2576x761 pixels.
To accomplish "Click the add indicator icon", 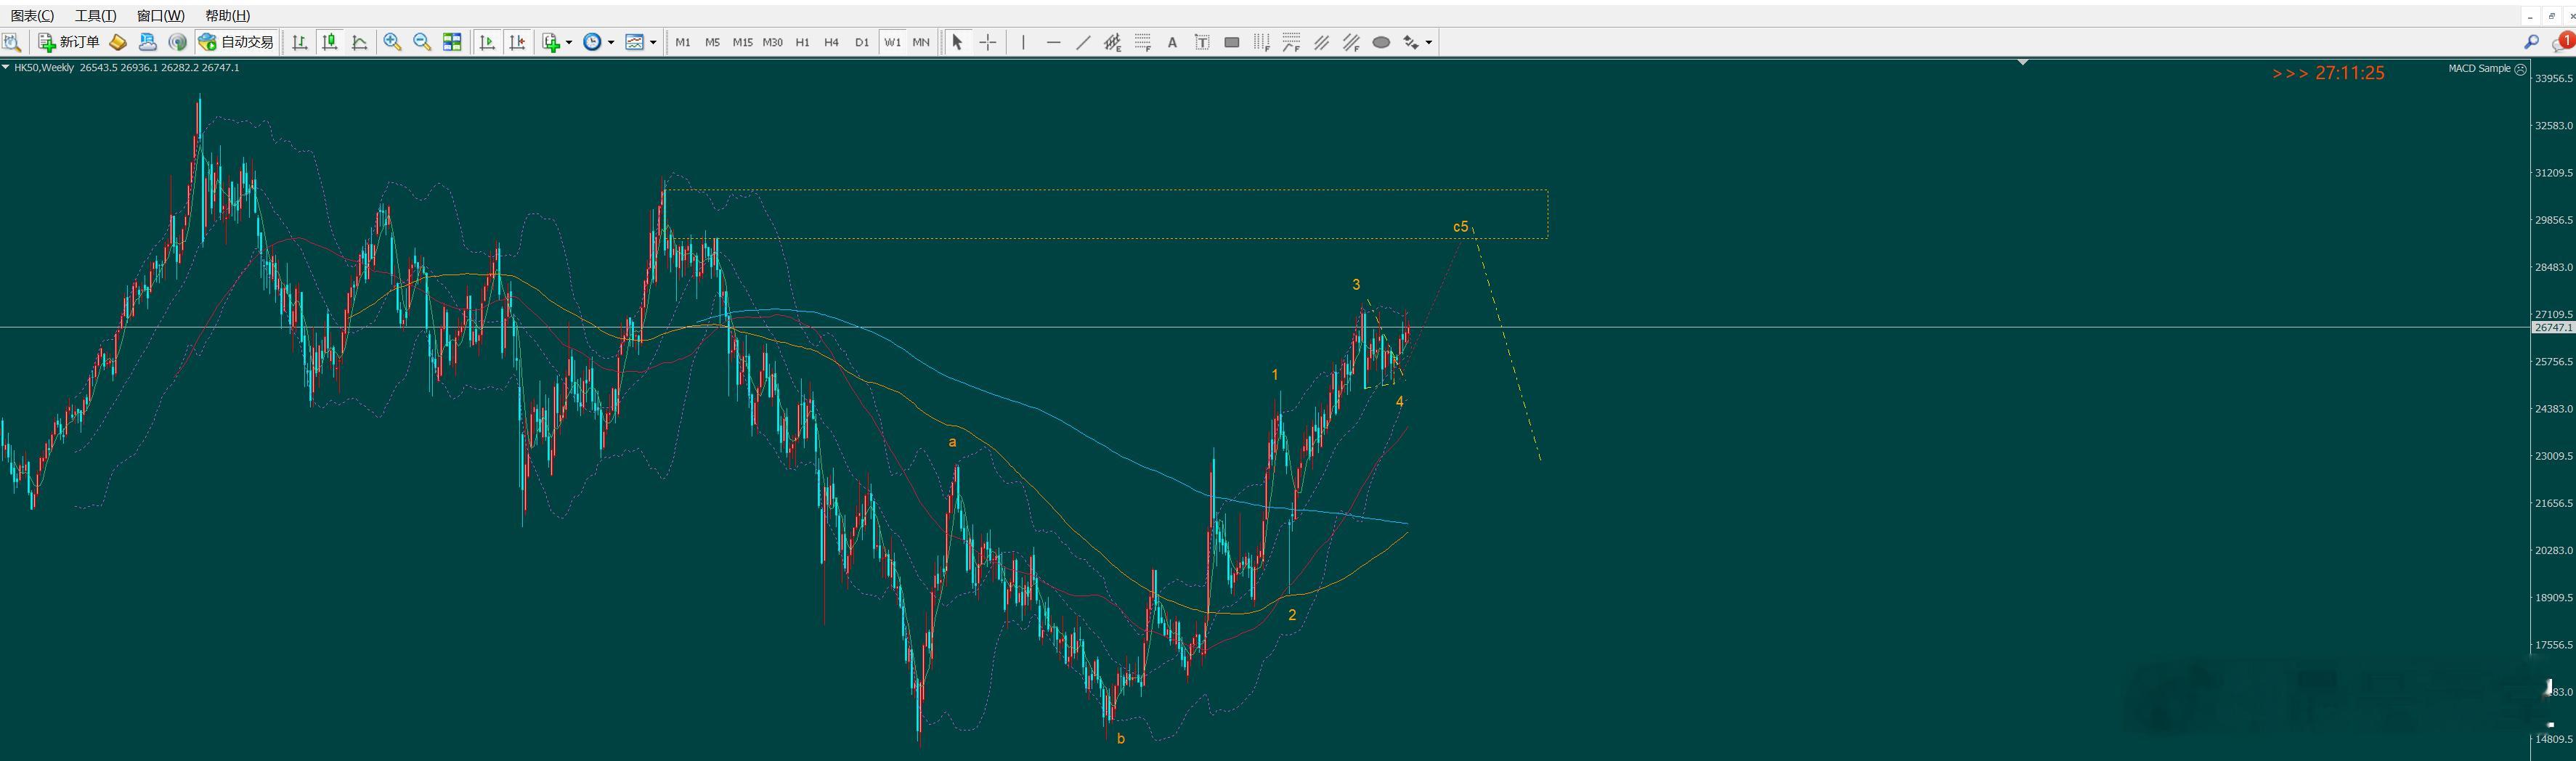I will (551, 42).
